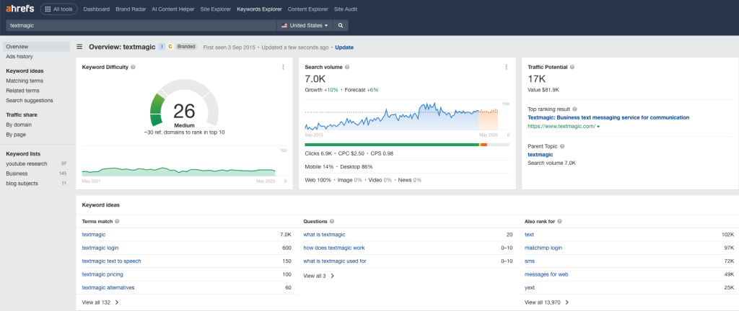Open Site Audit
Image resolution: width=739 pixels, height=311 pixels.
(346, 9)
